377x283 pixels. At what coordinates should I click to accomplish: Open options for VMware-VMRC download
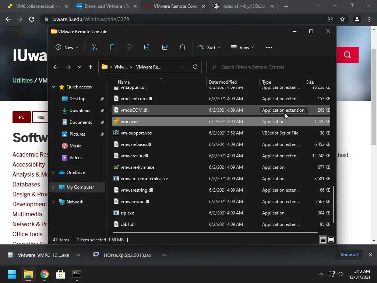[78, 255]
